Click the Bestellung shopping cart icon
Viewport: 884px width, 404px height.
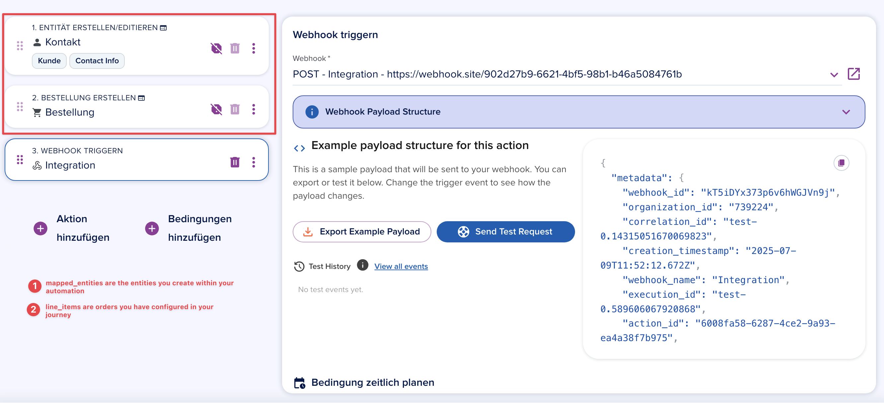[37, 113]
